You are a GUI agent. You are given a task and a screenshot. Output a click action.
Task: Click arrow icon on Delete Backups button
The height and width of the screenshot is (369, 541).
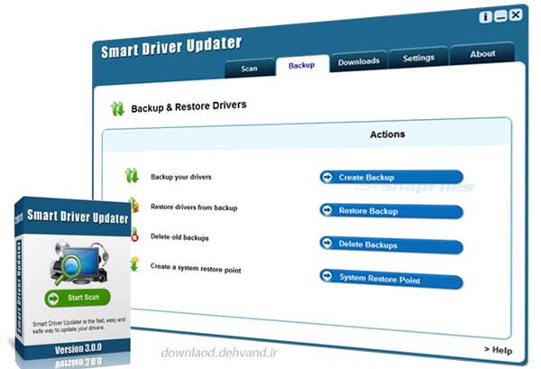326,243
